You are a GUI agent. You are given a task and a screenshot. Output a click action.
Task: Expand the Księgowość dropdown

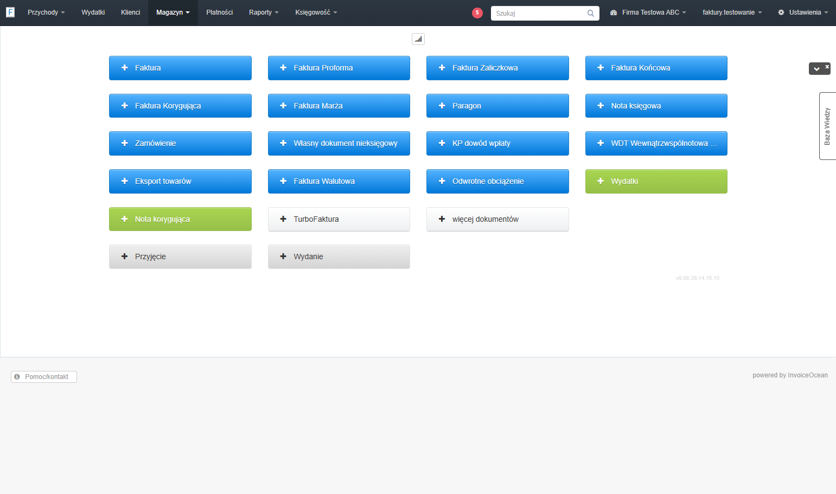click(x=316, y=12)
